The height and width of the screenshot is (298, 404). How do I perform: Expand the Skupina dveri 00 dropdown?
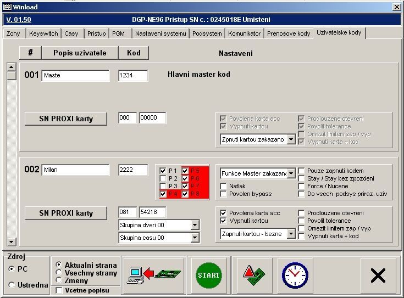click(x=195, y=225)
